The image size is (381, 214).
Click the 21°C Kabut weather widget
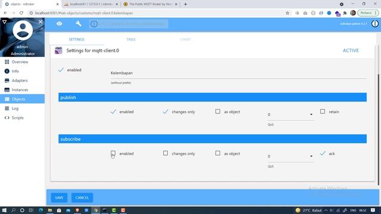pos(308,210)
